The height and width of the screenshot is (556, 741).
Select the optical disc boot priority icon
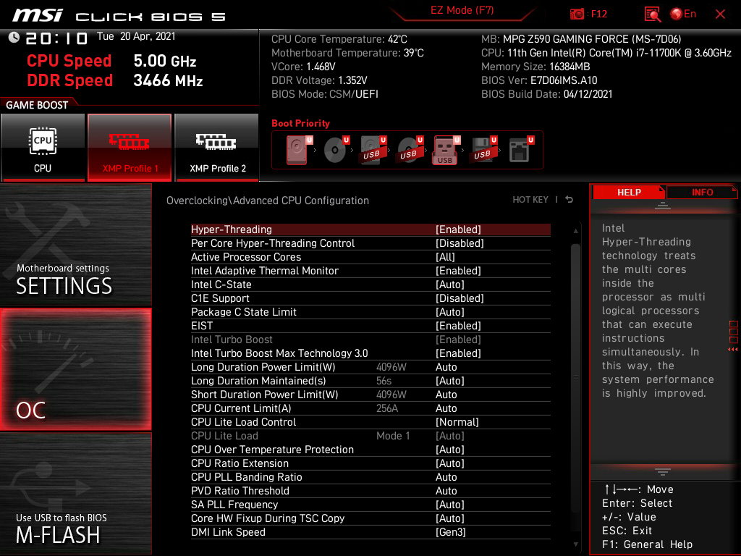(336, 150)
